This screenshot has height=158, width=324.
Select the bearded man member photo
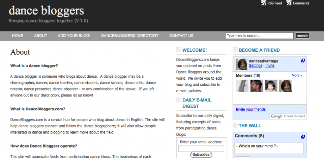(257, 86)
